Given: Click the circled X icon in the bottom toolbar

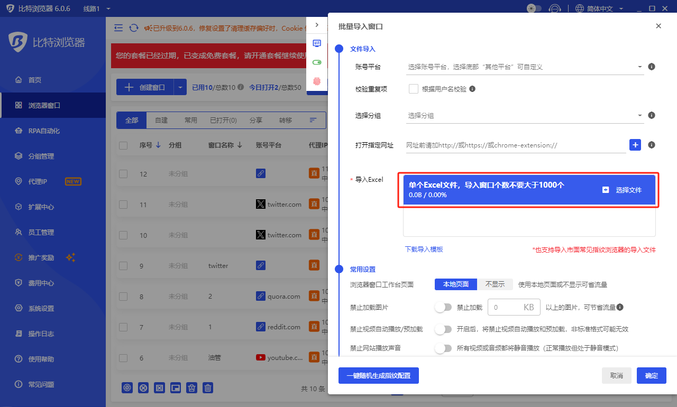Looking at the screenshot, I should click(143, 387).
